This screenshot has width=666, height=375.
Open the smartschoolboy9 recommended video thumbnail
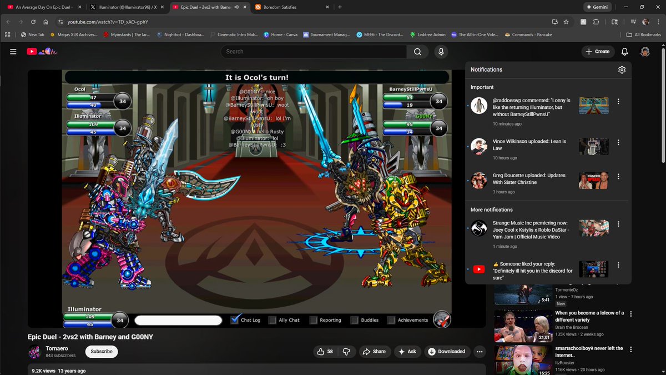[x=523, y=360]
